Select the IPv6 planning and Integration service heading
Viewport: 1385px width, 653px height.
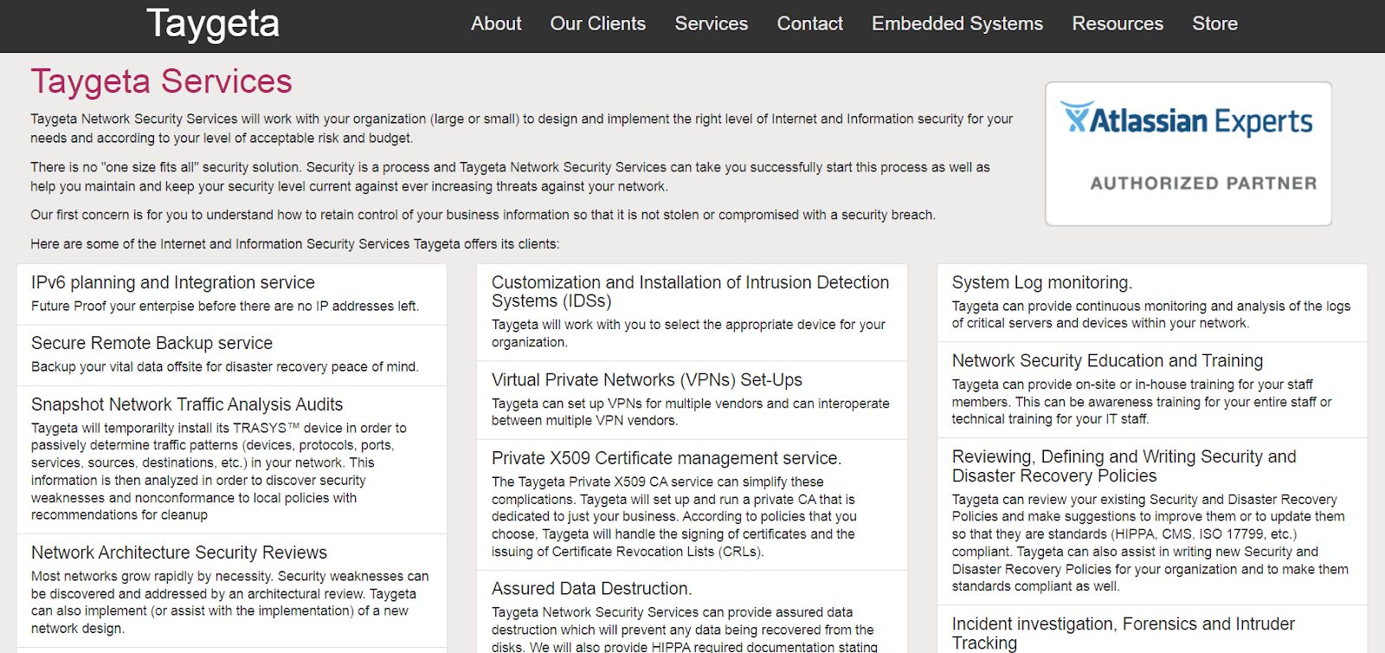pyautogui.click(x=173, y=282)
